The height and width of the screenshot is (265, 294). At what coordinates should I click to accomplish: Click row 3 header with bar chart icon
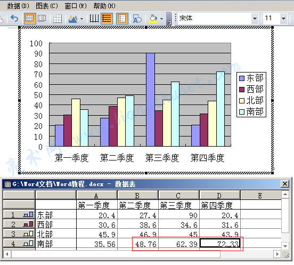click(19, 234)
